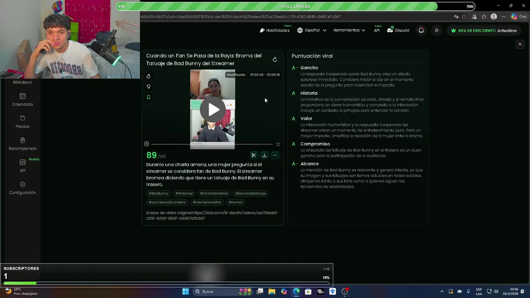Open the scissors edit clip tool

254,155
